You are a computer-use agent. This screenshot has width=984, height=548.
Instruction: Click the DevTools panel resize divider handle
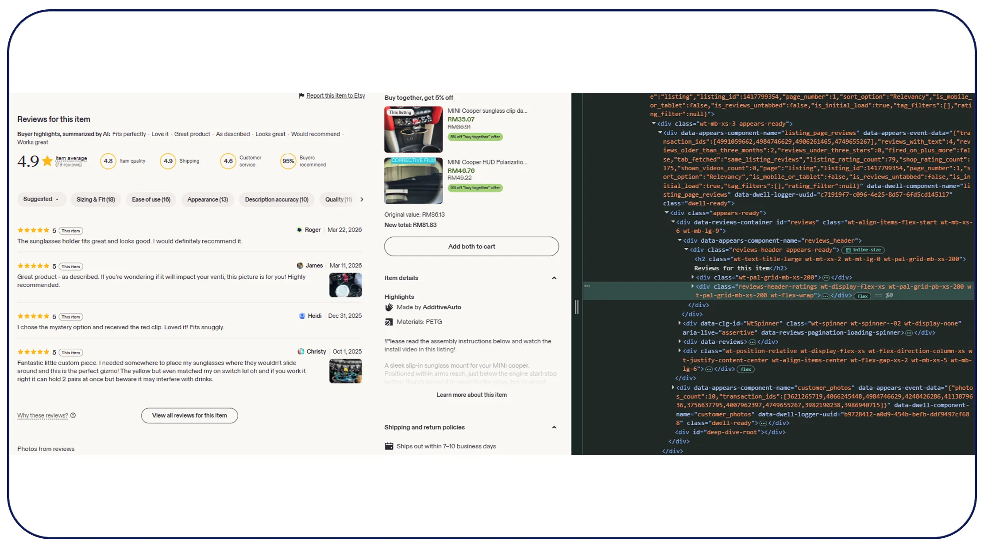click(x=577, y=307)
